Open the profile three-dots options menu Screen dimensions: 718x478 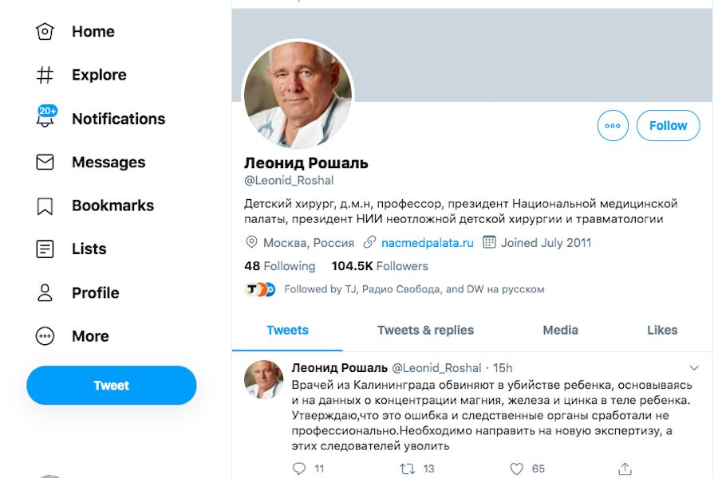[x=613, y=126]
